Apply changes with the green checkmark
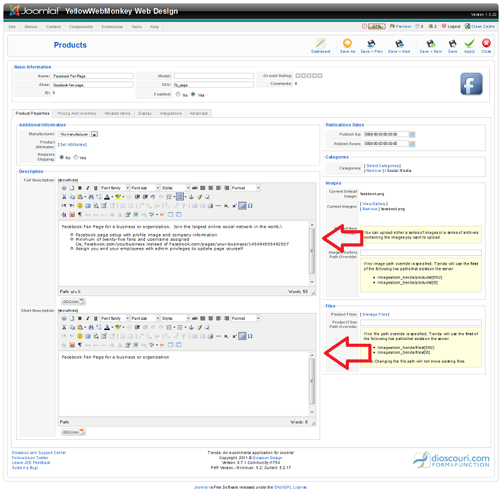The width and height of the screenshot is (502, 493). coord(469,45)
